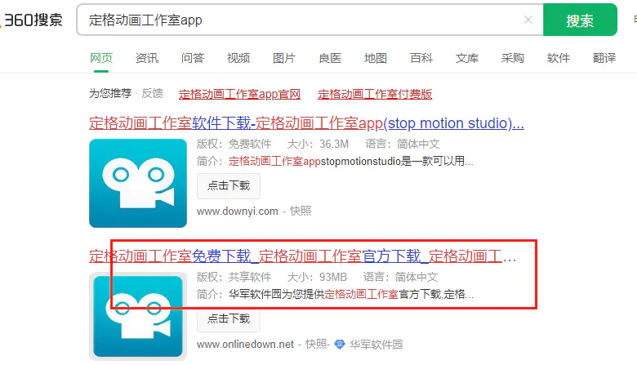The image size is (637, 365).
Task: Go to the 图片 tab
Action: pyautogui.click(x=284, y=58)
